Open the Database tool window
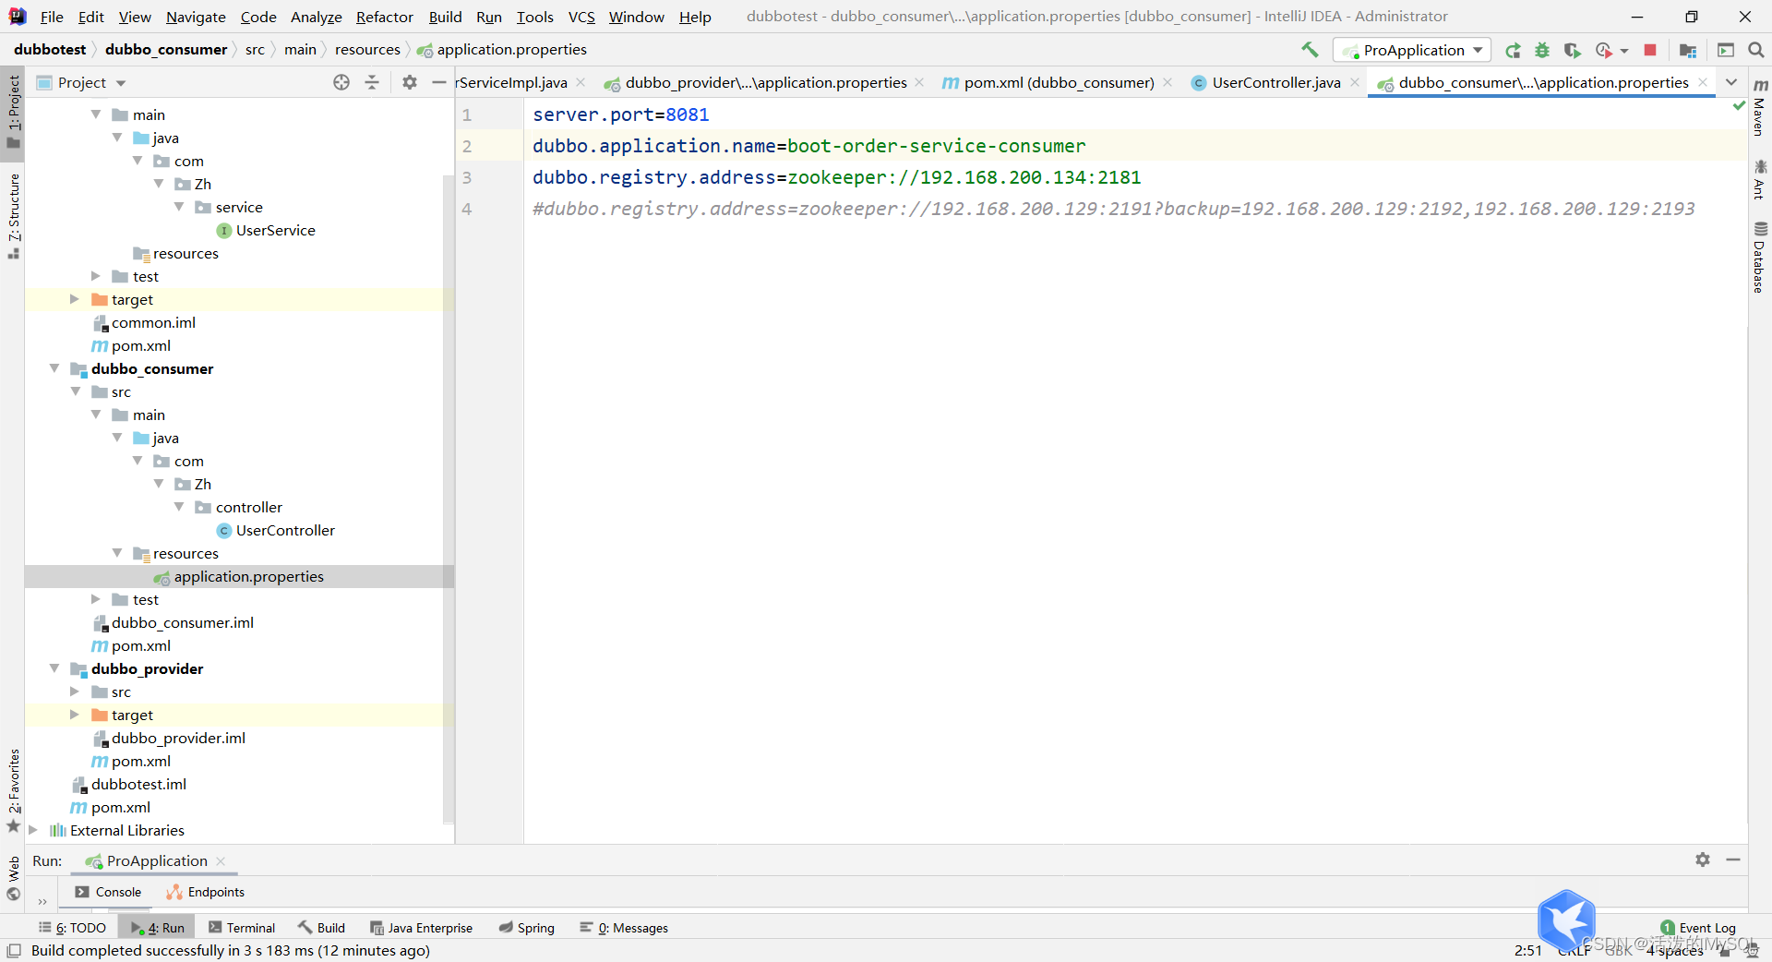 point(1760,258)
